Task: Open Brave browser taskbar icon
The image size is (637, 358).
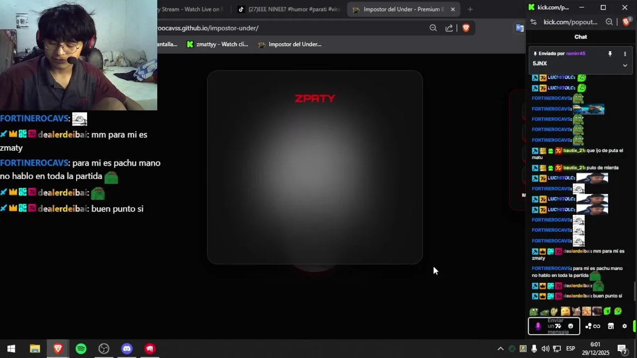Action: (x=58, y=349)
